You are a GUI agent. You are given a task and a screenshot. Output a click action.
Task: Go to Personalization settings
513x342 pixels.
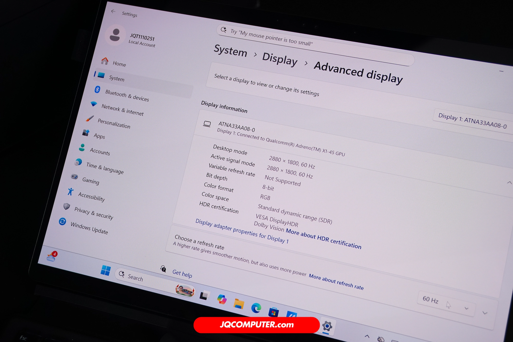pos(114,124)
